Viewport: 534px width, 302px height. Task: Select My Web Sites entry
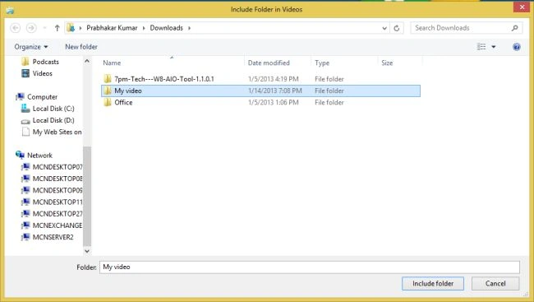[x=57, y=132]
